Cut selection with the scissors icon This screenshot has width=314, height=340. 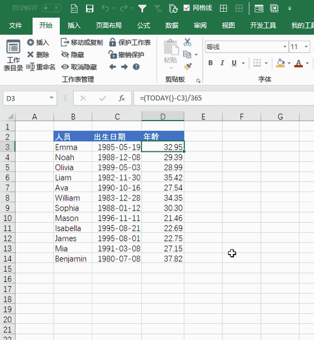(x=187, y=42)
